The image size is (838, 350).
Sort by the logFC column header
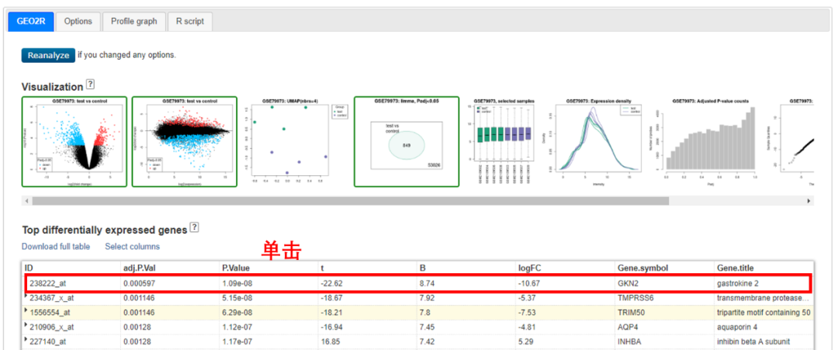pyautogui.click(x=565, y=267)
